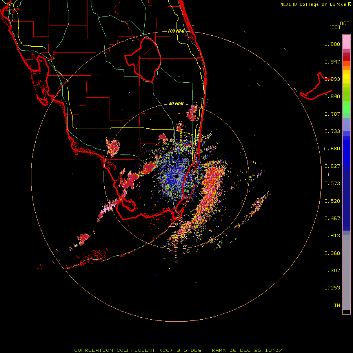This screenshot has width=353, height=353.
Task: Click the 0.787 scale value
Action: (x=332, y=114)
